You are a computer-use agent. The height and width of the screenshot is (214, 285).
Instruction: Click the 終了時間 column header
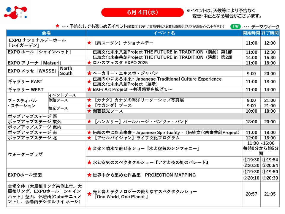coord(270,33)
